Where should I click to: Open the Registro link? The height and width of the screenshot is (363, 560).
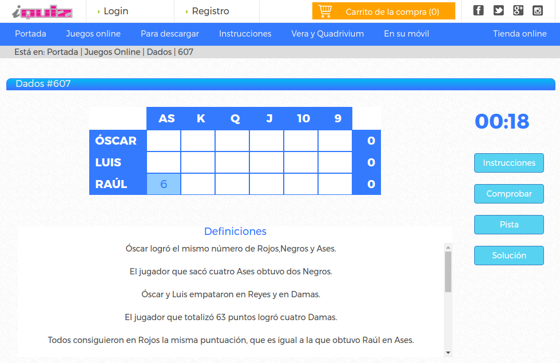tap(211, 11)
